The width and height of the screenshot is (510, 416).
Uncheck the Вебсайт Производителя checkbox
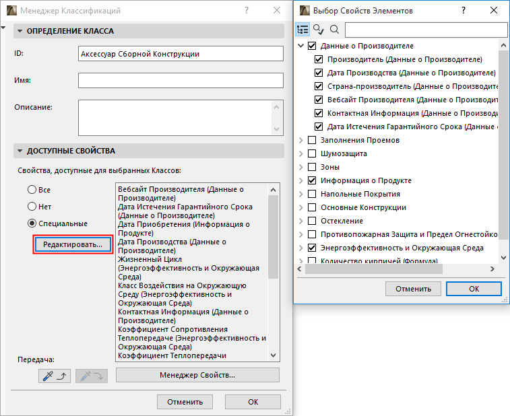[319, 100]
